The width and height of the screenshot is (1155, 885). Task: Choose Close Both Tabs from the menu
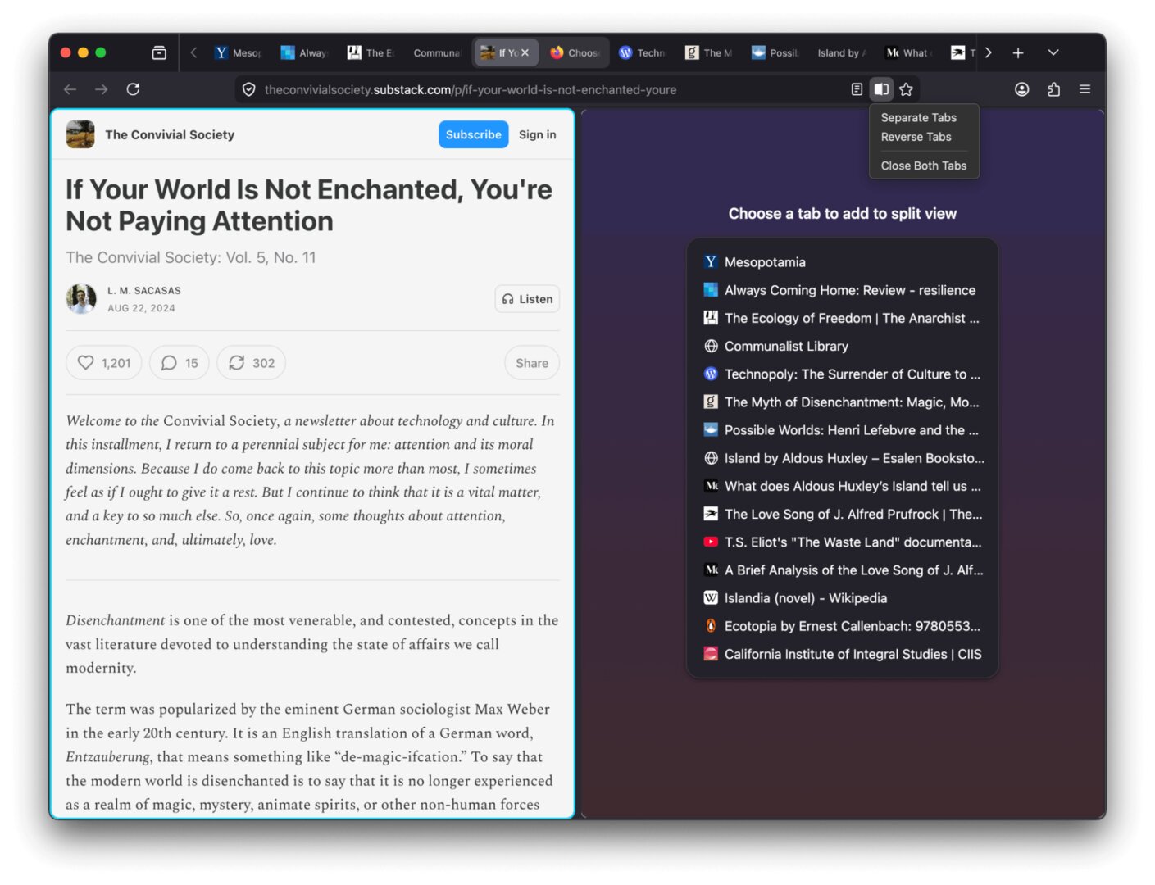923,166
